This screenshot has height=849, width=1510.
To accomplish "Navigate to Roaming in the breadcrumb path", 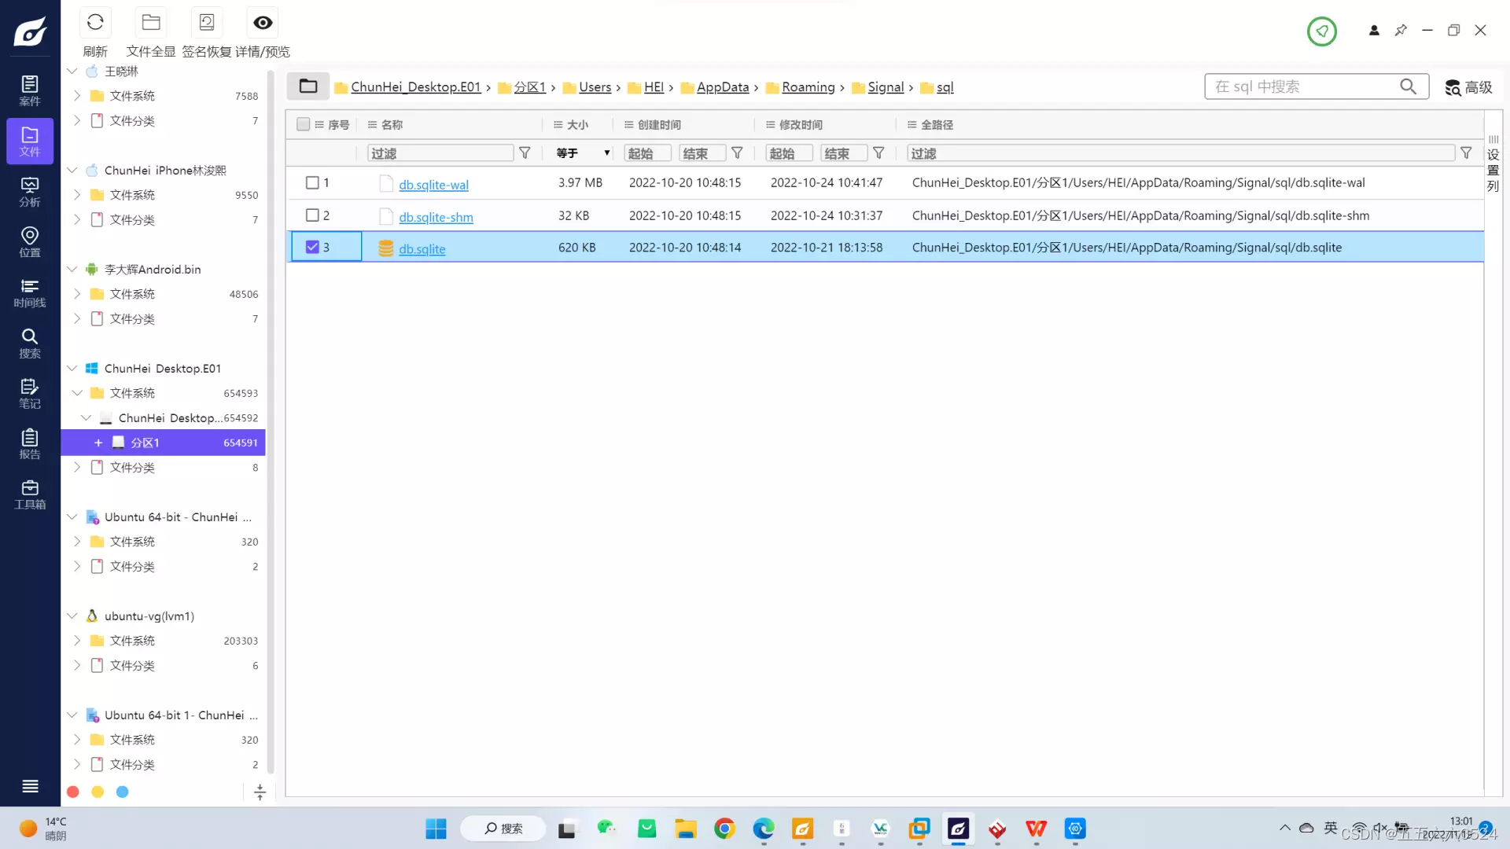I will click(x=808, y=87).
